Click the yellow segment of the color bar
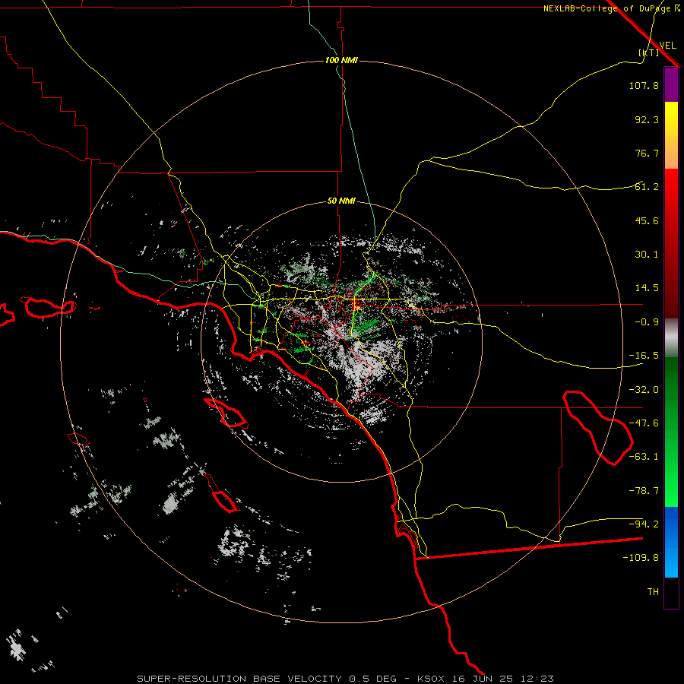 pos(671,135)
